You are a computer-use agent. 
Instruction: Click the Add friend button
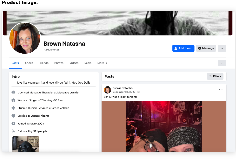click(183, 48)
